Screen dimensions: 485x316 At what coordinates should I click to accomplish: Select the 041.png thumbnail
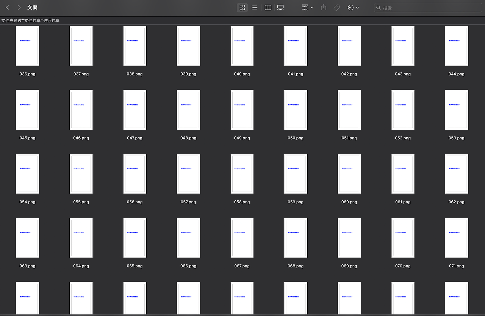click(296, 46)
